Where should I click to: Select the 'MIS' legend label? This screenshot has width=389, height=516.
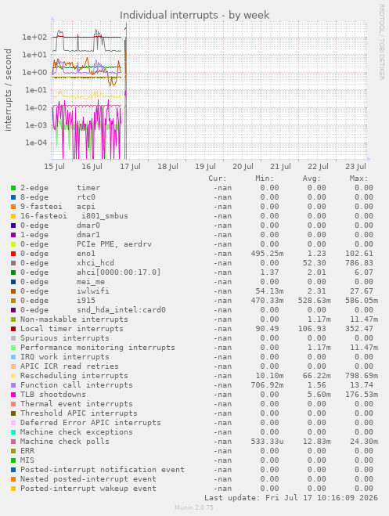(x=27, y=460)
